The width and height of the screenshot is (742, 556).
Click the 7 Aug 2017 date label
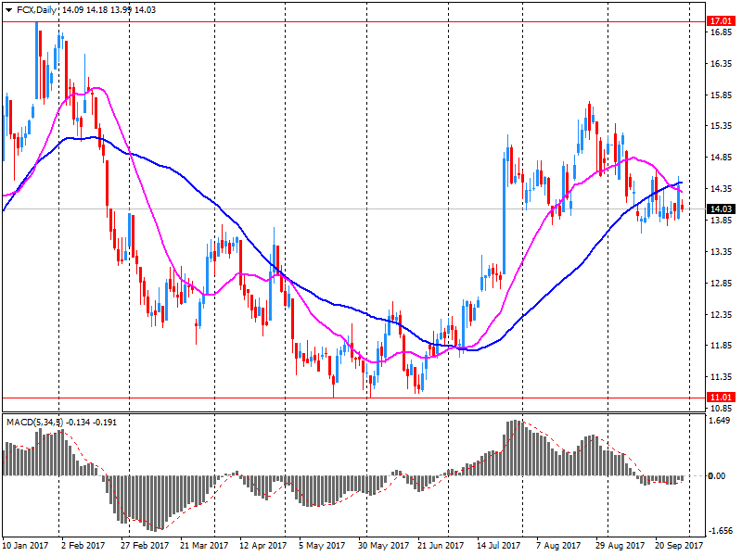tap(558, 546)
